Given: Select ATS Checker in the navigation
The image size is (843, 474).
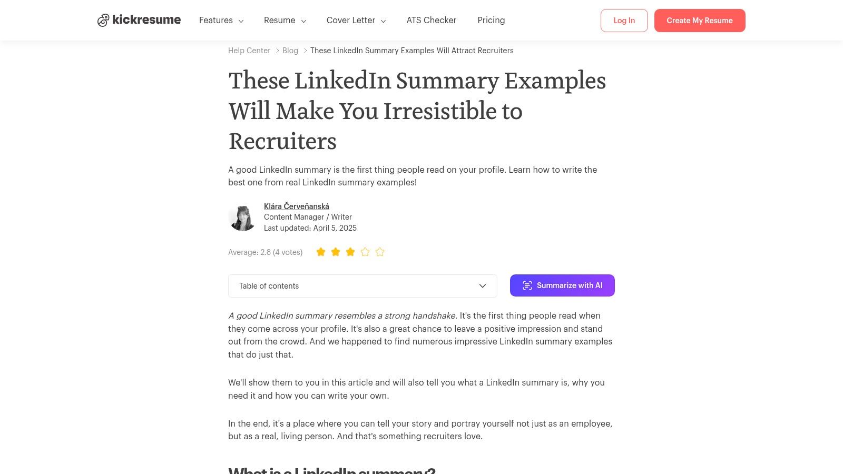Looking at the screenshot, I should coord(431,20).
